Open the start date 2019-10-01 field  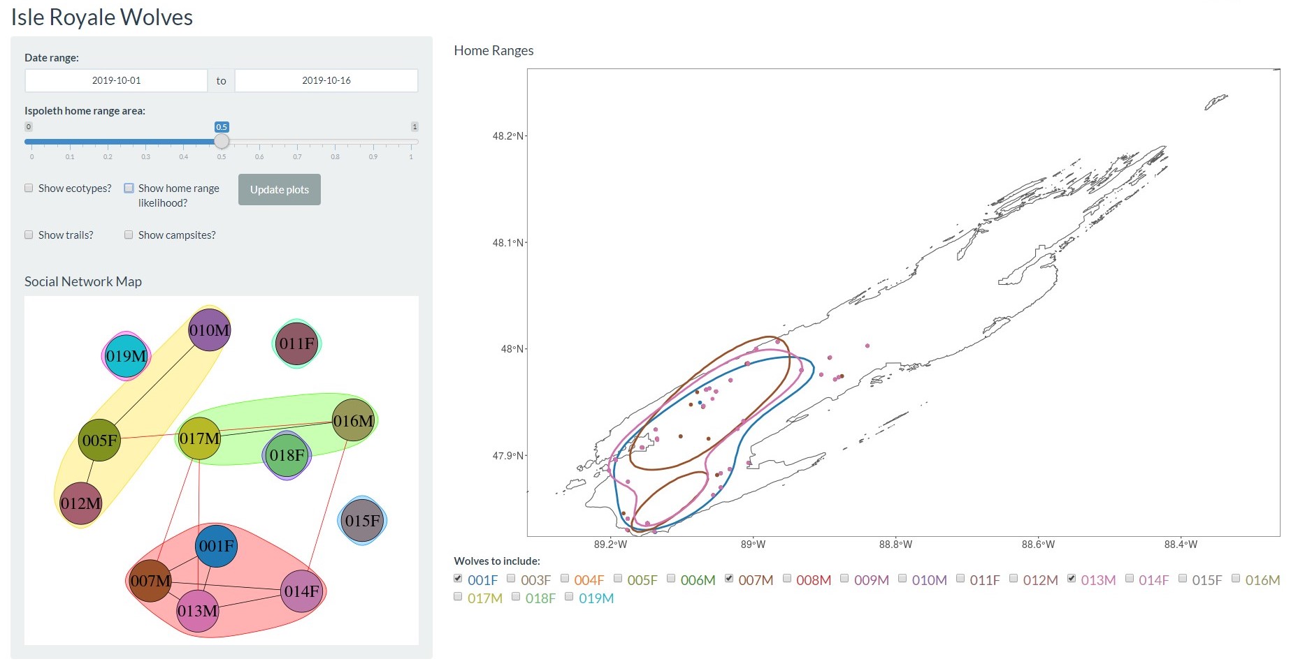(x=117, y=81)
